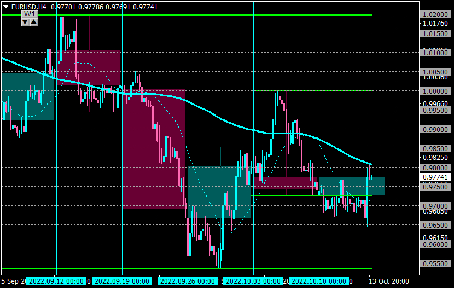Click the 0.95500 price level label
This screenshot has height=288, width=454.
pyautogui.click(x=435, y=264)
